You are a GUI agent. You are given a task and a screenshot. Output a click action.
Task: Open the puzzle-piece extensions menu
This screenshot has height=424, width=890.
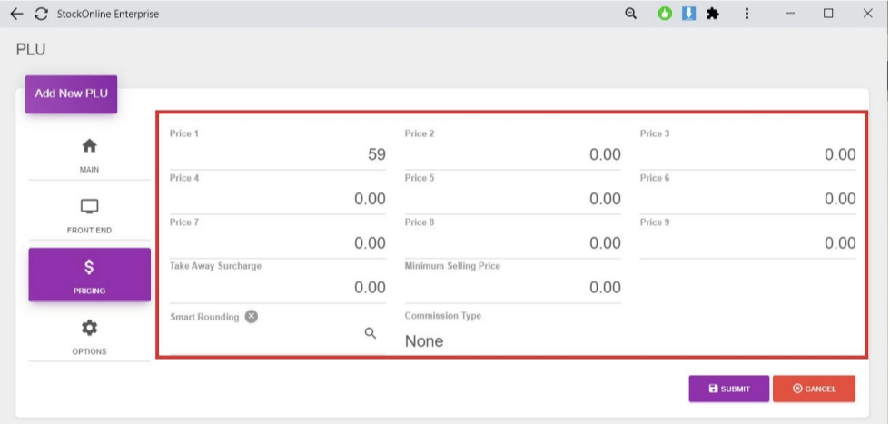coord(713,14)
